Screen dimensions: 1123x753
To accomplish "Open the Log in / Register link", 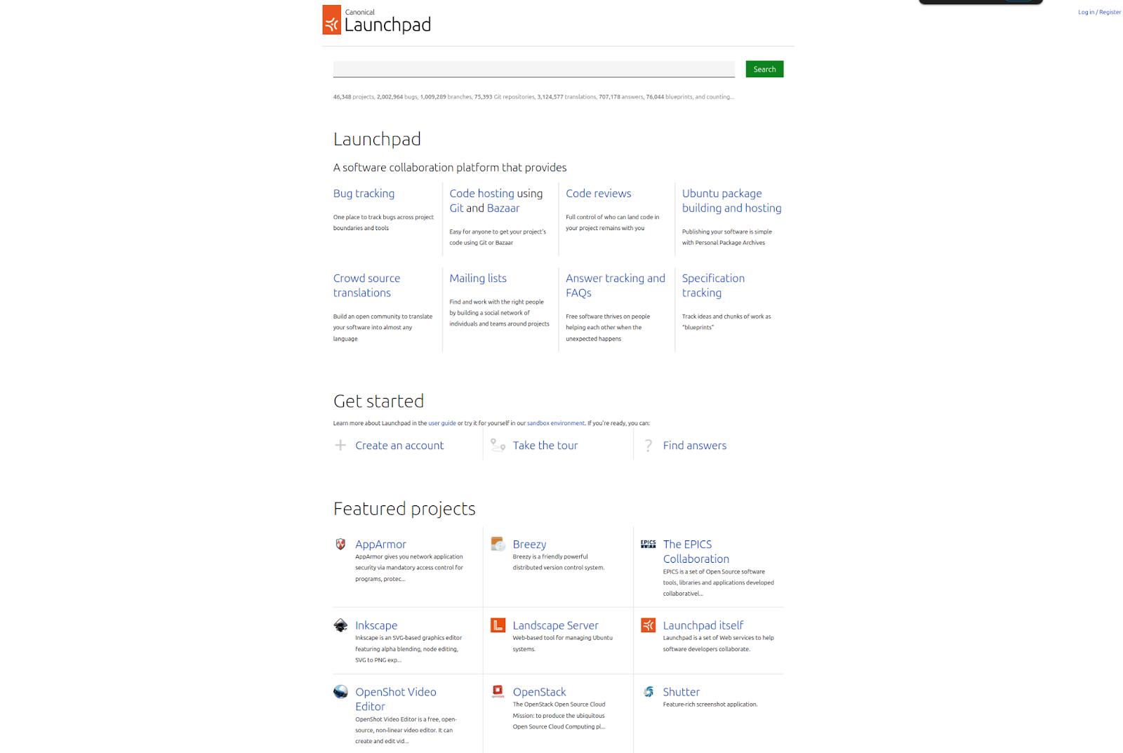I will point(1099,12).
